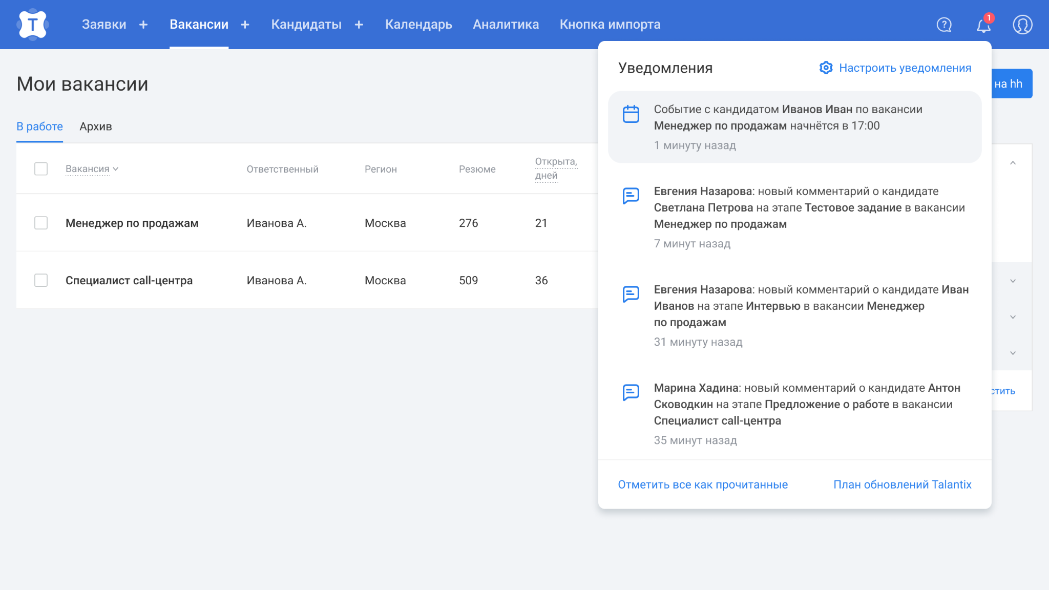
Task: Click comment icon for Интервью stage notification
Action: (x=631, y=294)
